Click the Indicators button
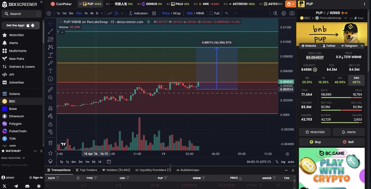Image resolution: width=371 pixels, height=189 pixels. click(x=139, y=13)
